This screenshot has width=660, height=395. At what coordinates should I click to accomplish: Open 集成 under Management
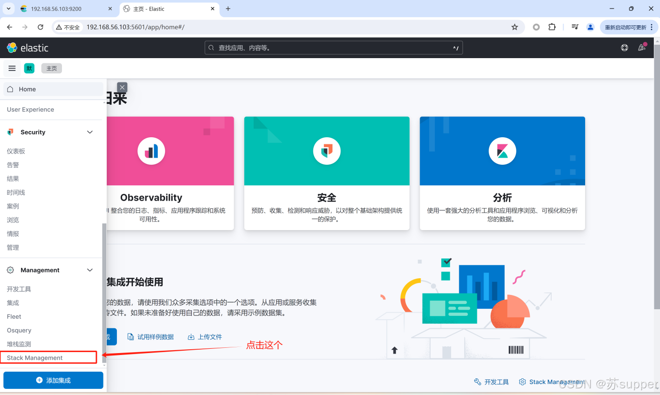tap(13, 303)
